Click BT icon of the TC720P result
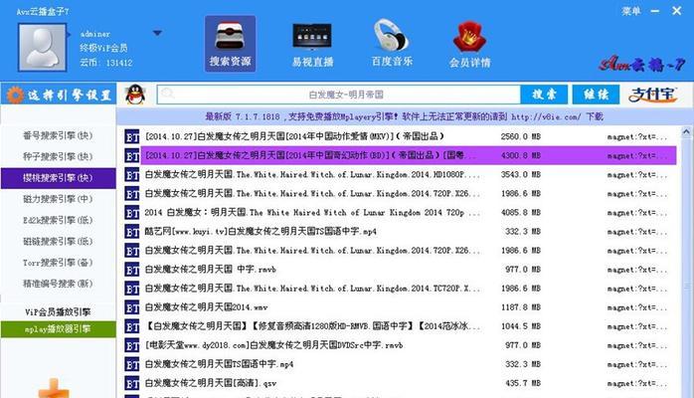The height and width of the screenshot is (398, 694). [132, 289]
